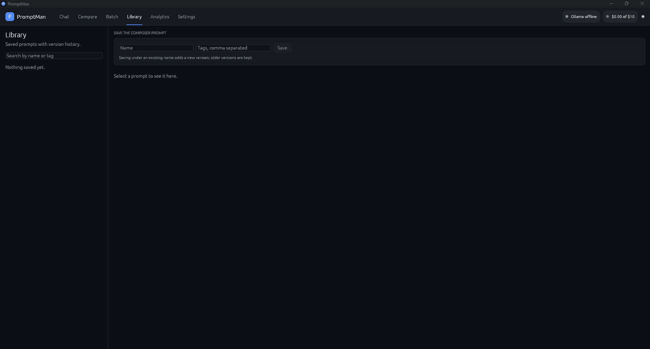This screenshot has width=650, height=349.
Task: Click the Ollama offline status badge
Action: point(581,17)
